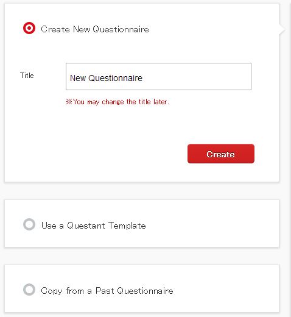Click the 'Copy from a Past Questionnaire' label
Image resolution: width=291 pixels, height=317 pixels.
pos(107,291)
